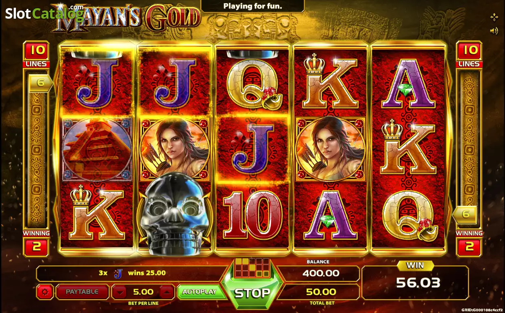Start AUTOPLAY mode
This screenshot has height=313, width=505.
(x=199, y=292)
